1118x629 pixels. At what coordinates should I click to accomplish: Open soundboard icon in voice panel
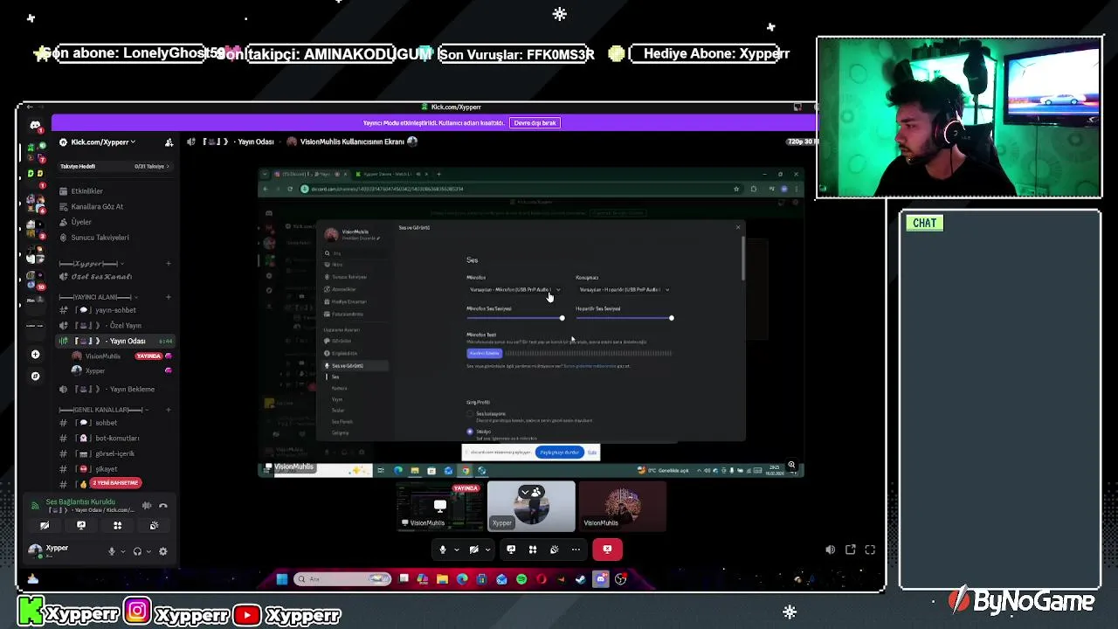(154, 526)
